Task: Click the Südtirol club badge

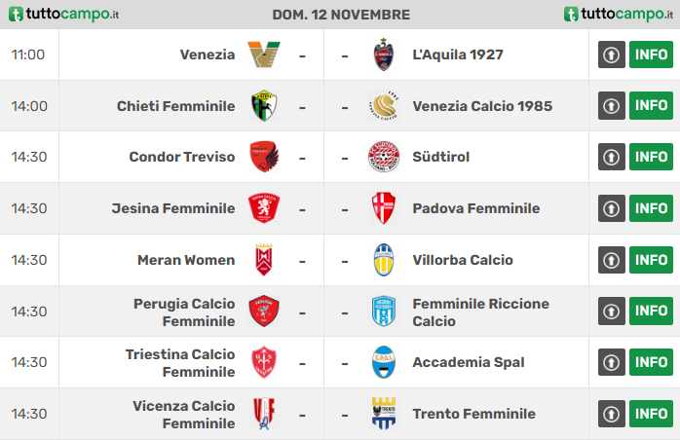Action: point(384,157)
